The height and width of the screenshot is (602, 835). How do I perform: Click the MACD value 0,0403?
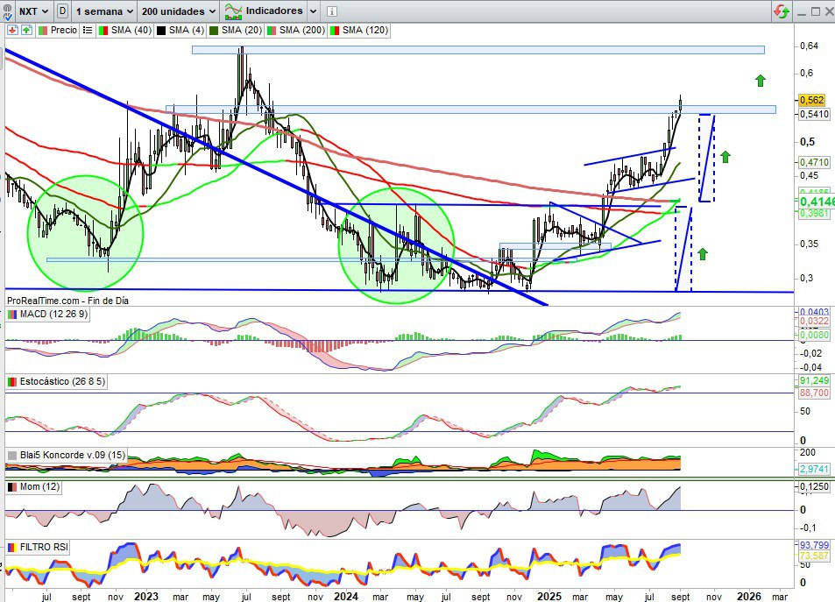[x=814, y=312]
